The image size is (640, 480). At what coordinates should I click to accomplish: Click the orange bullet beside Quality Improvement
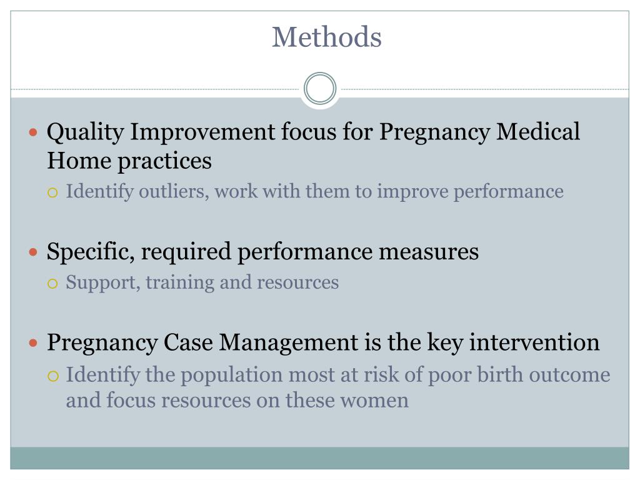[33, 132]
